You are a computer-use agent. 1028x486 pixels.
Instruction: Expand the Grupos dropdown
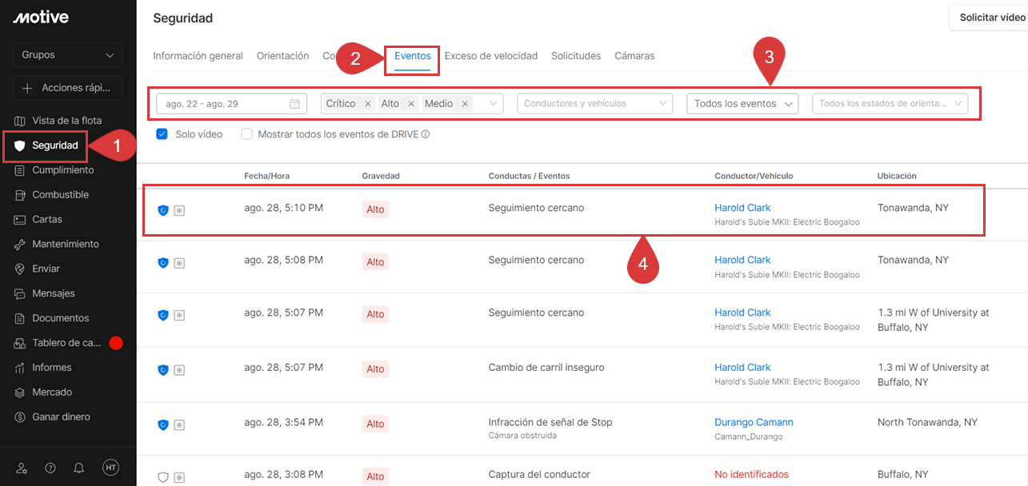point(68,55)
